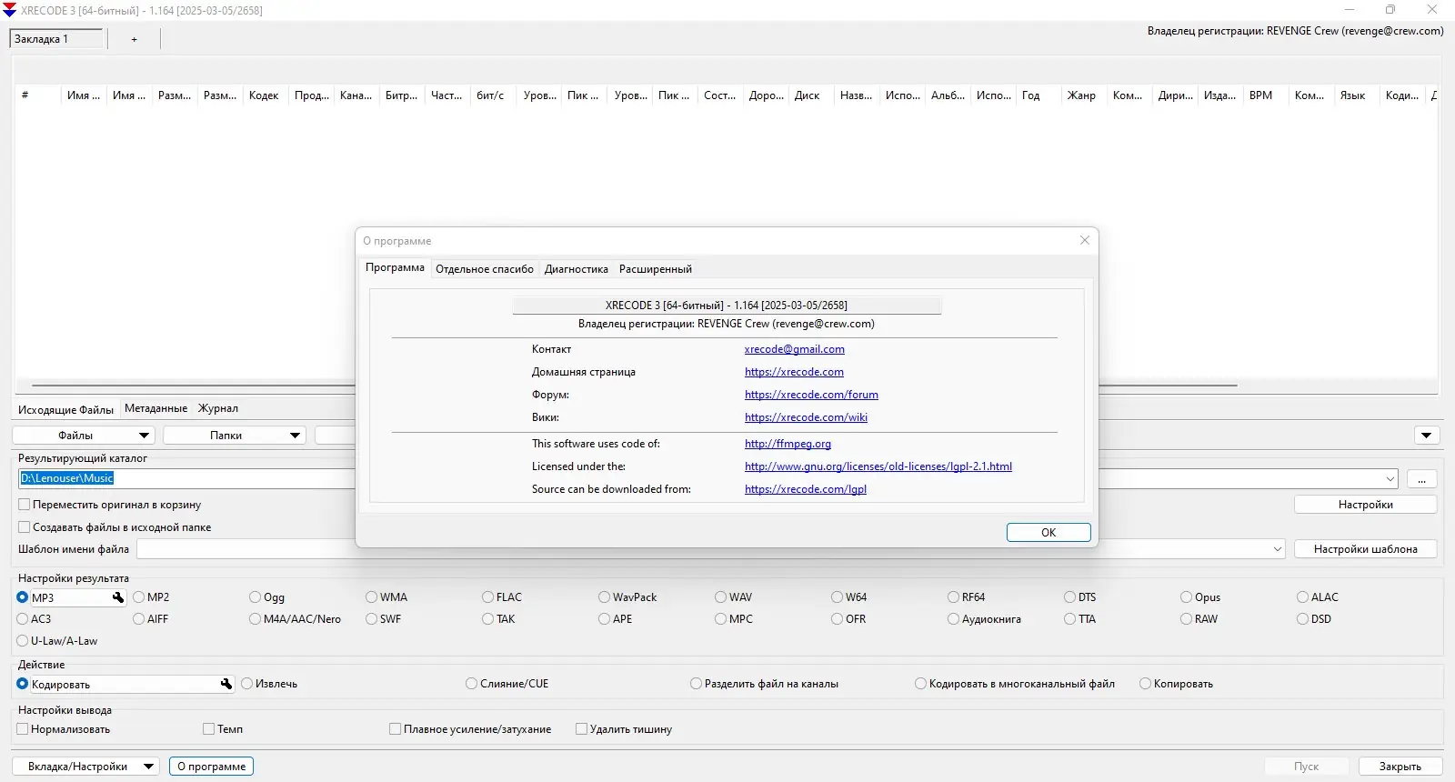Open the xrecode.com/forum link

tap(811, 395)
